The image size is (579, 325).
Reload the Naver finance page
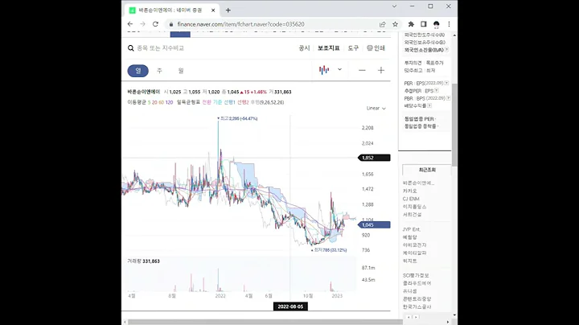(x=155, y=24)
